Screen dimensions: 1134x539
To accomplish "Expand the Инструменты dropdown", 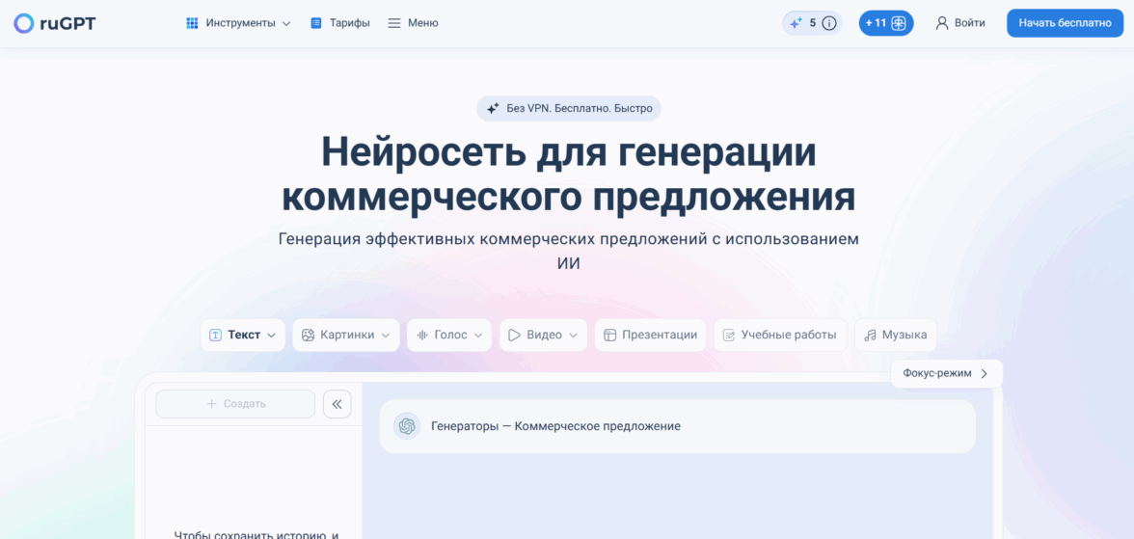I will click(238, 23).
